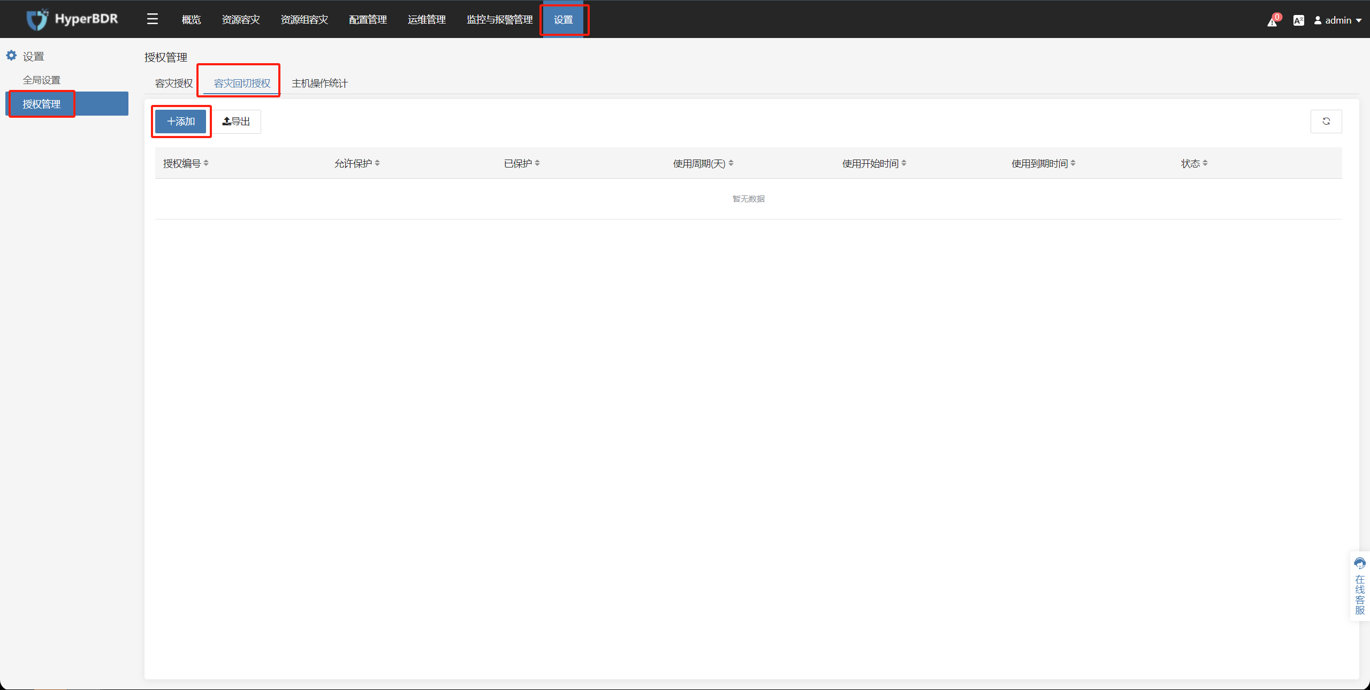The width and height of the screenshot is (1370, 690).
Task: Open the alert warning notifications icon
Action: (1272, 21)
